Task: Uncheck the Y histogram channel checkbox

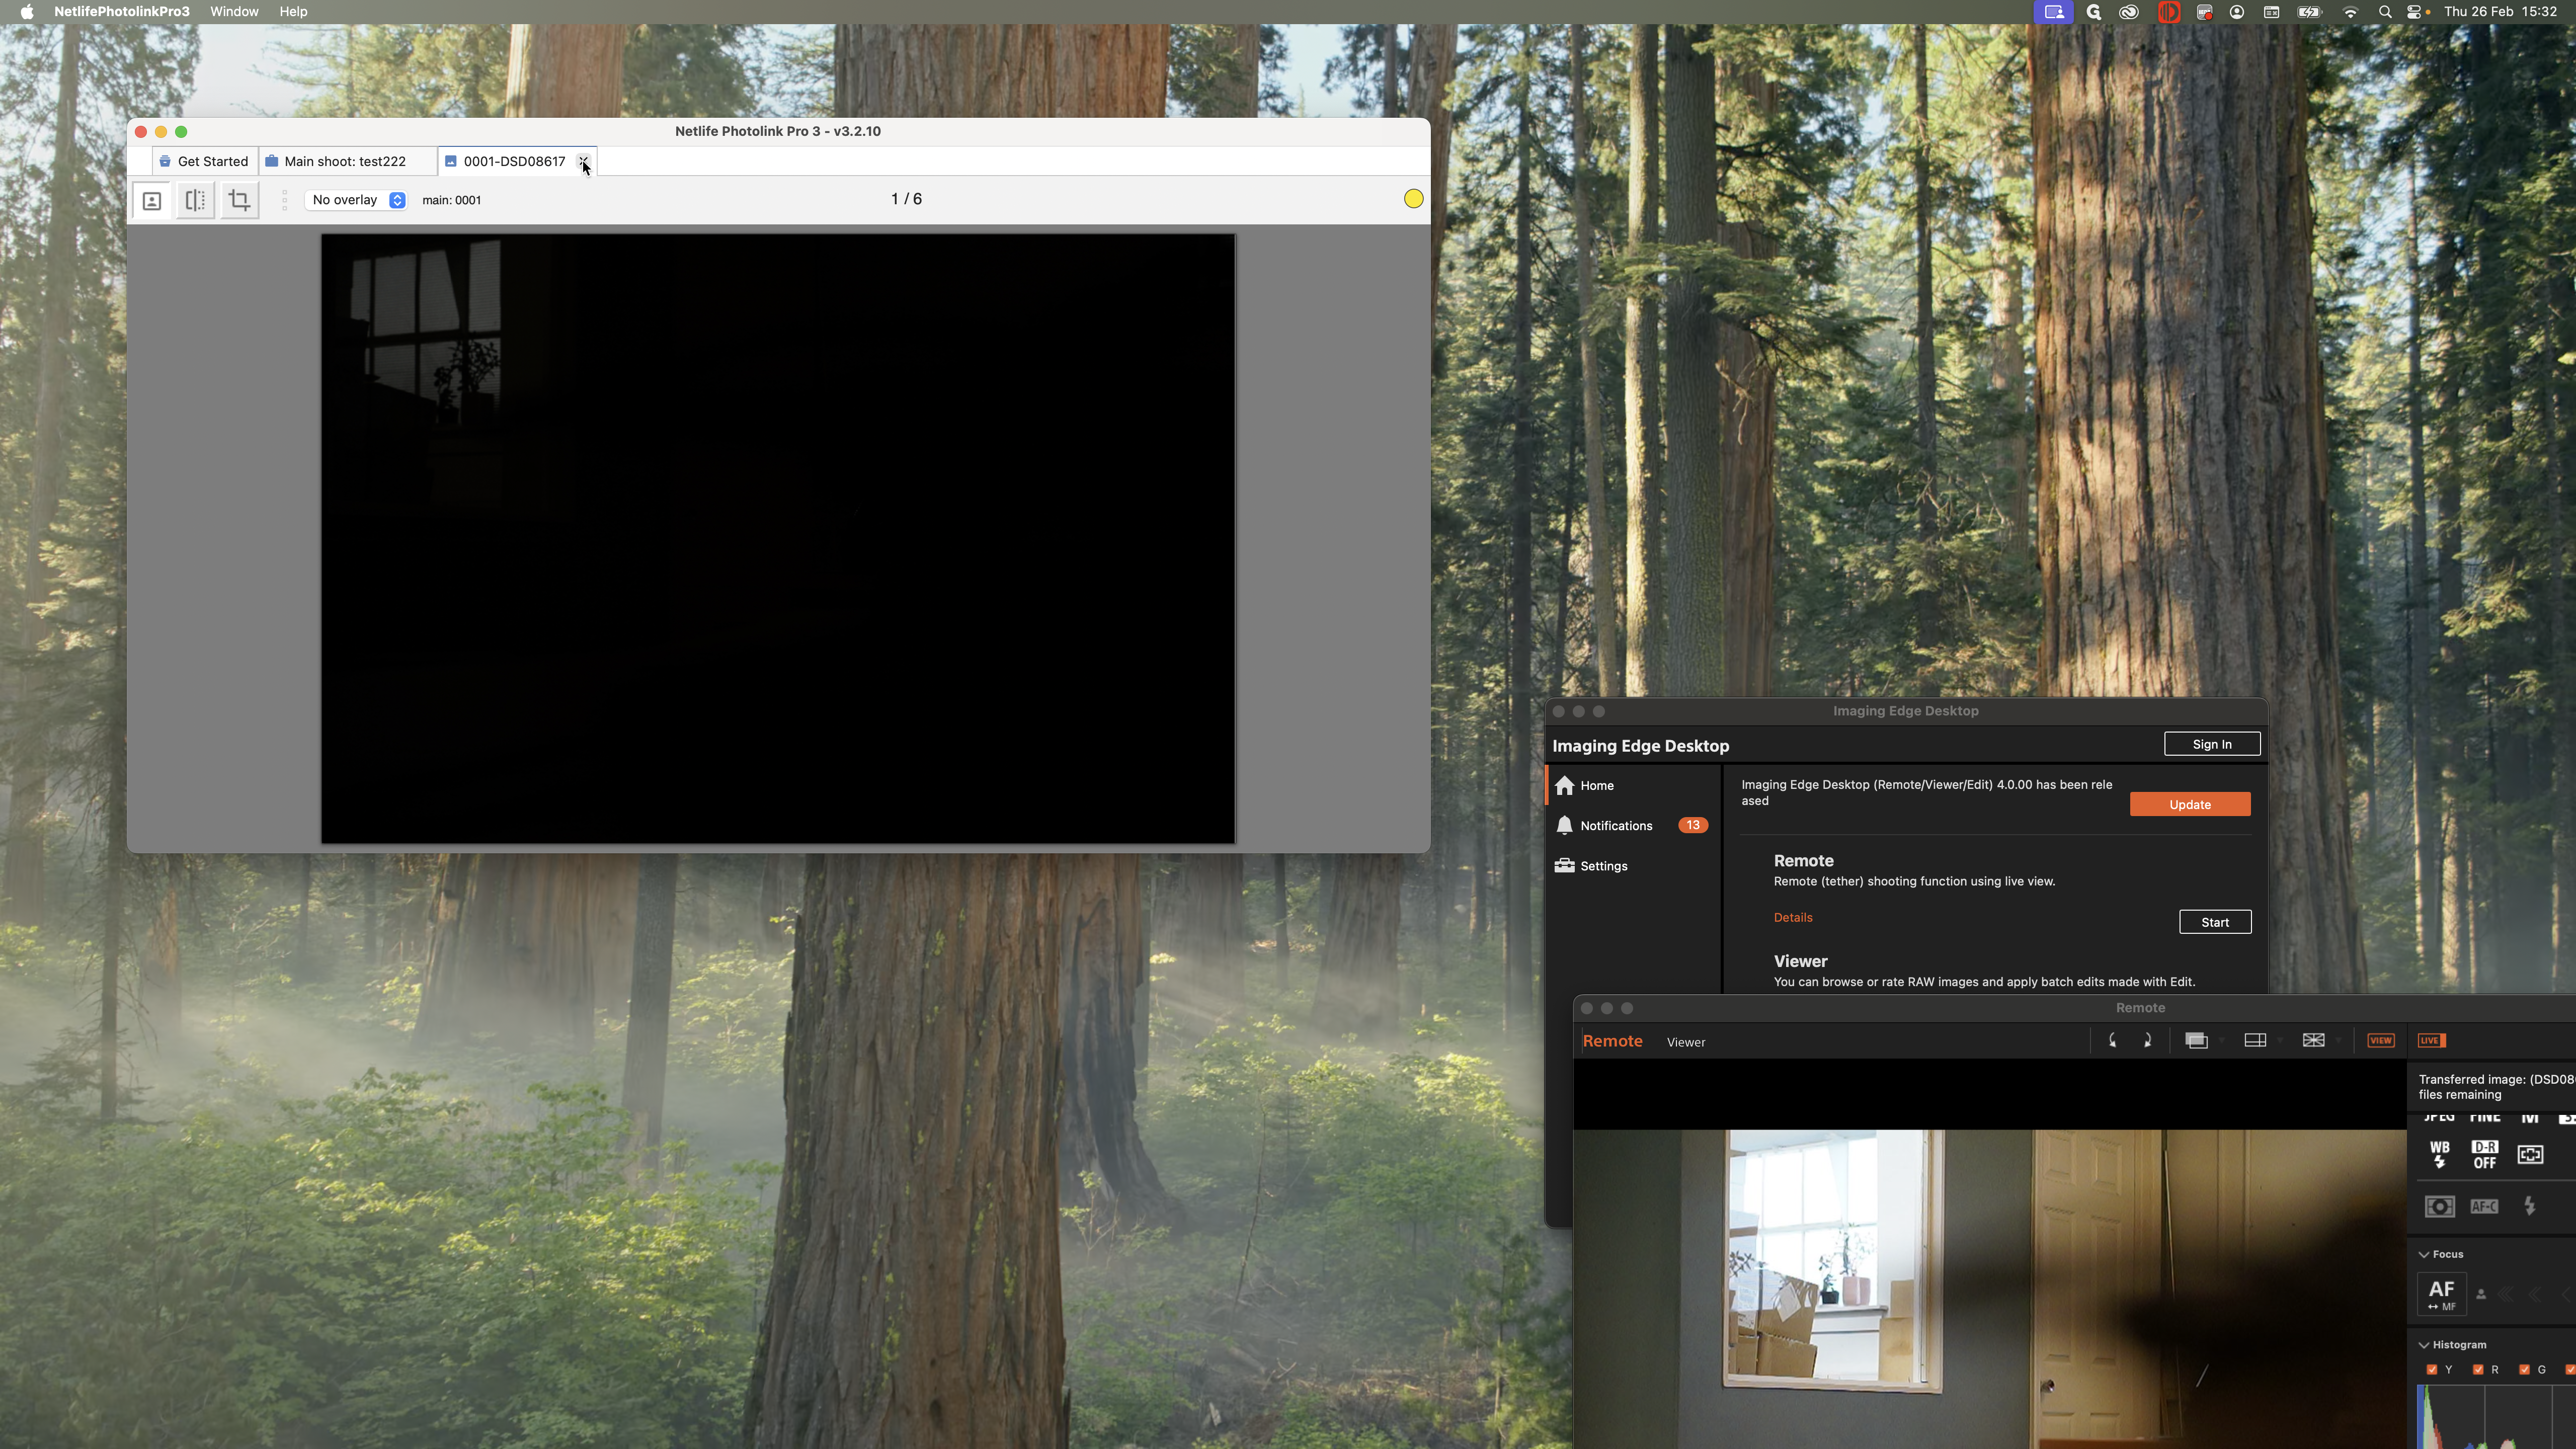Action: [2432, 1370]
